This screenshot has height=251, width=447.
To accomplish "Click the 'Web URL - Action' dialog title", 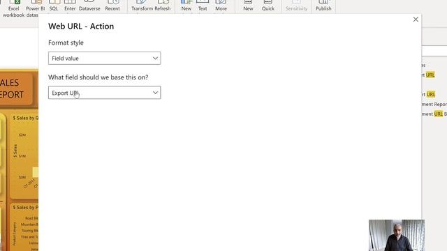I will coord(81,26).
